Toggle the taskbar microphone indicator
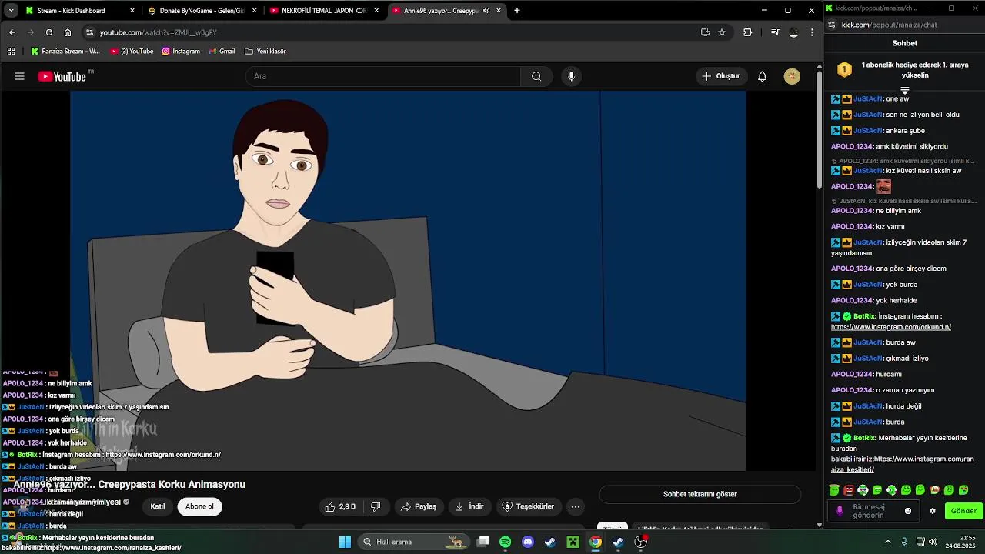985x554 pixels. click(904, 542)
